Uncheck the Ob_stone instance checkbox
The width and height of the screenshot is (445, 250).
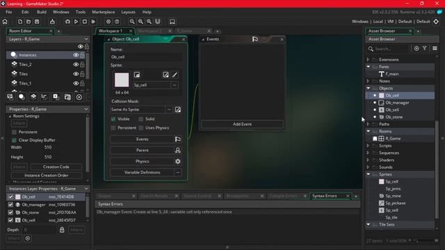[x=10, y=212]
